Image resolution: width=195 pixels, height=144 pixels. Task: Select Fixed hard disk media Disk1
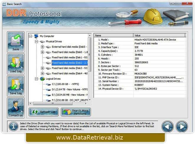pos(70,58)
